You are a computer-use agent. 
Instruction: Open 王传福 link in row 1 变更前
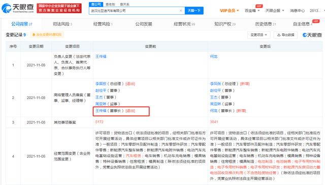101,56
